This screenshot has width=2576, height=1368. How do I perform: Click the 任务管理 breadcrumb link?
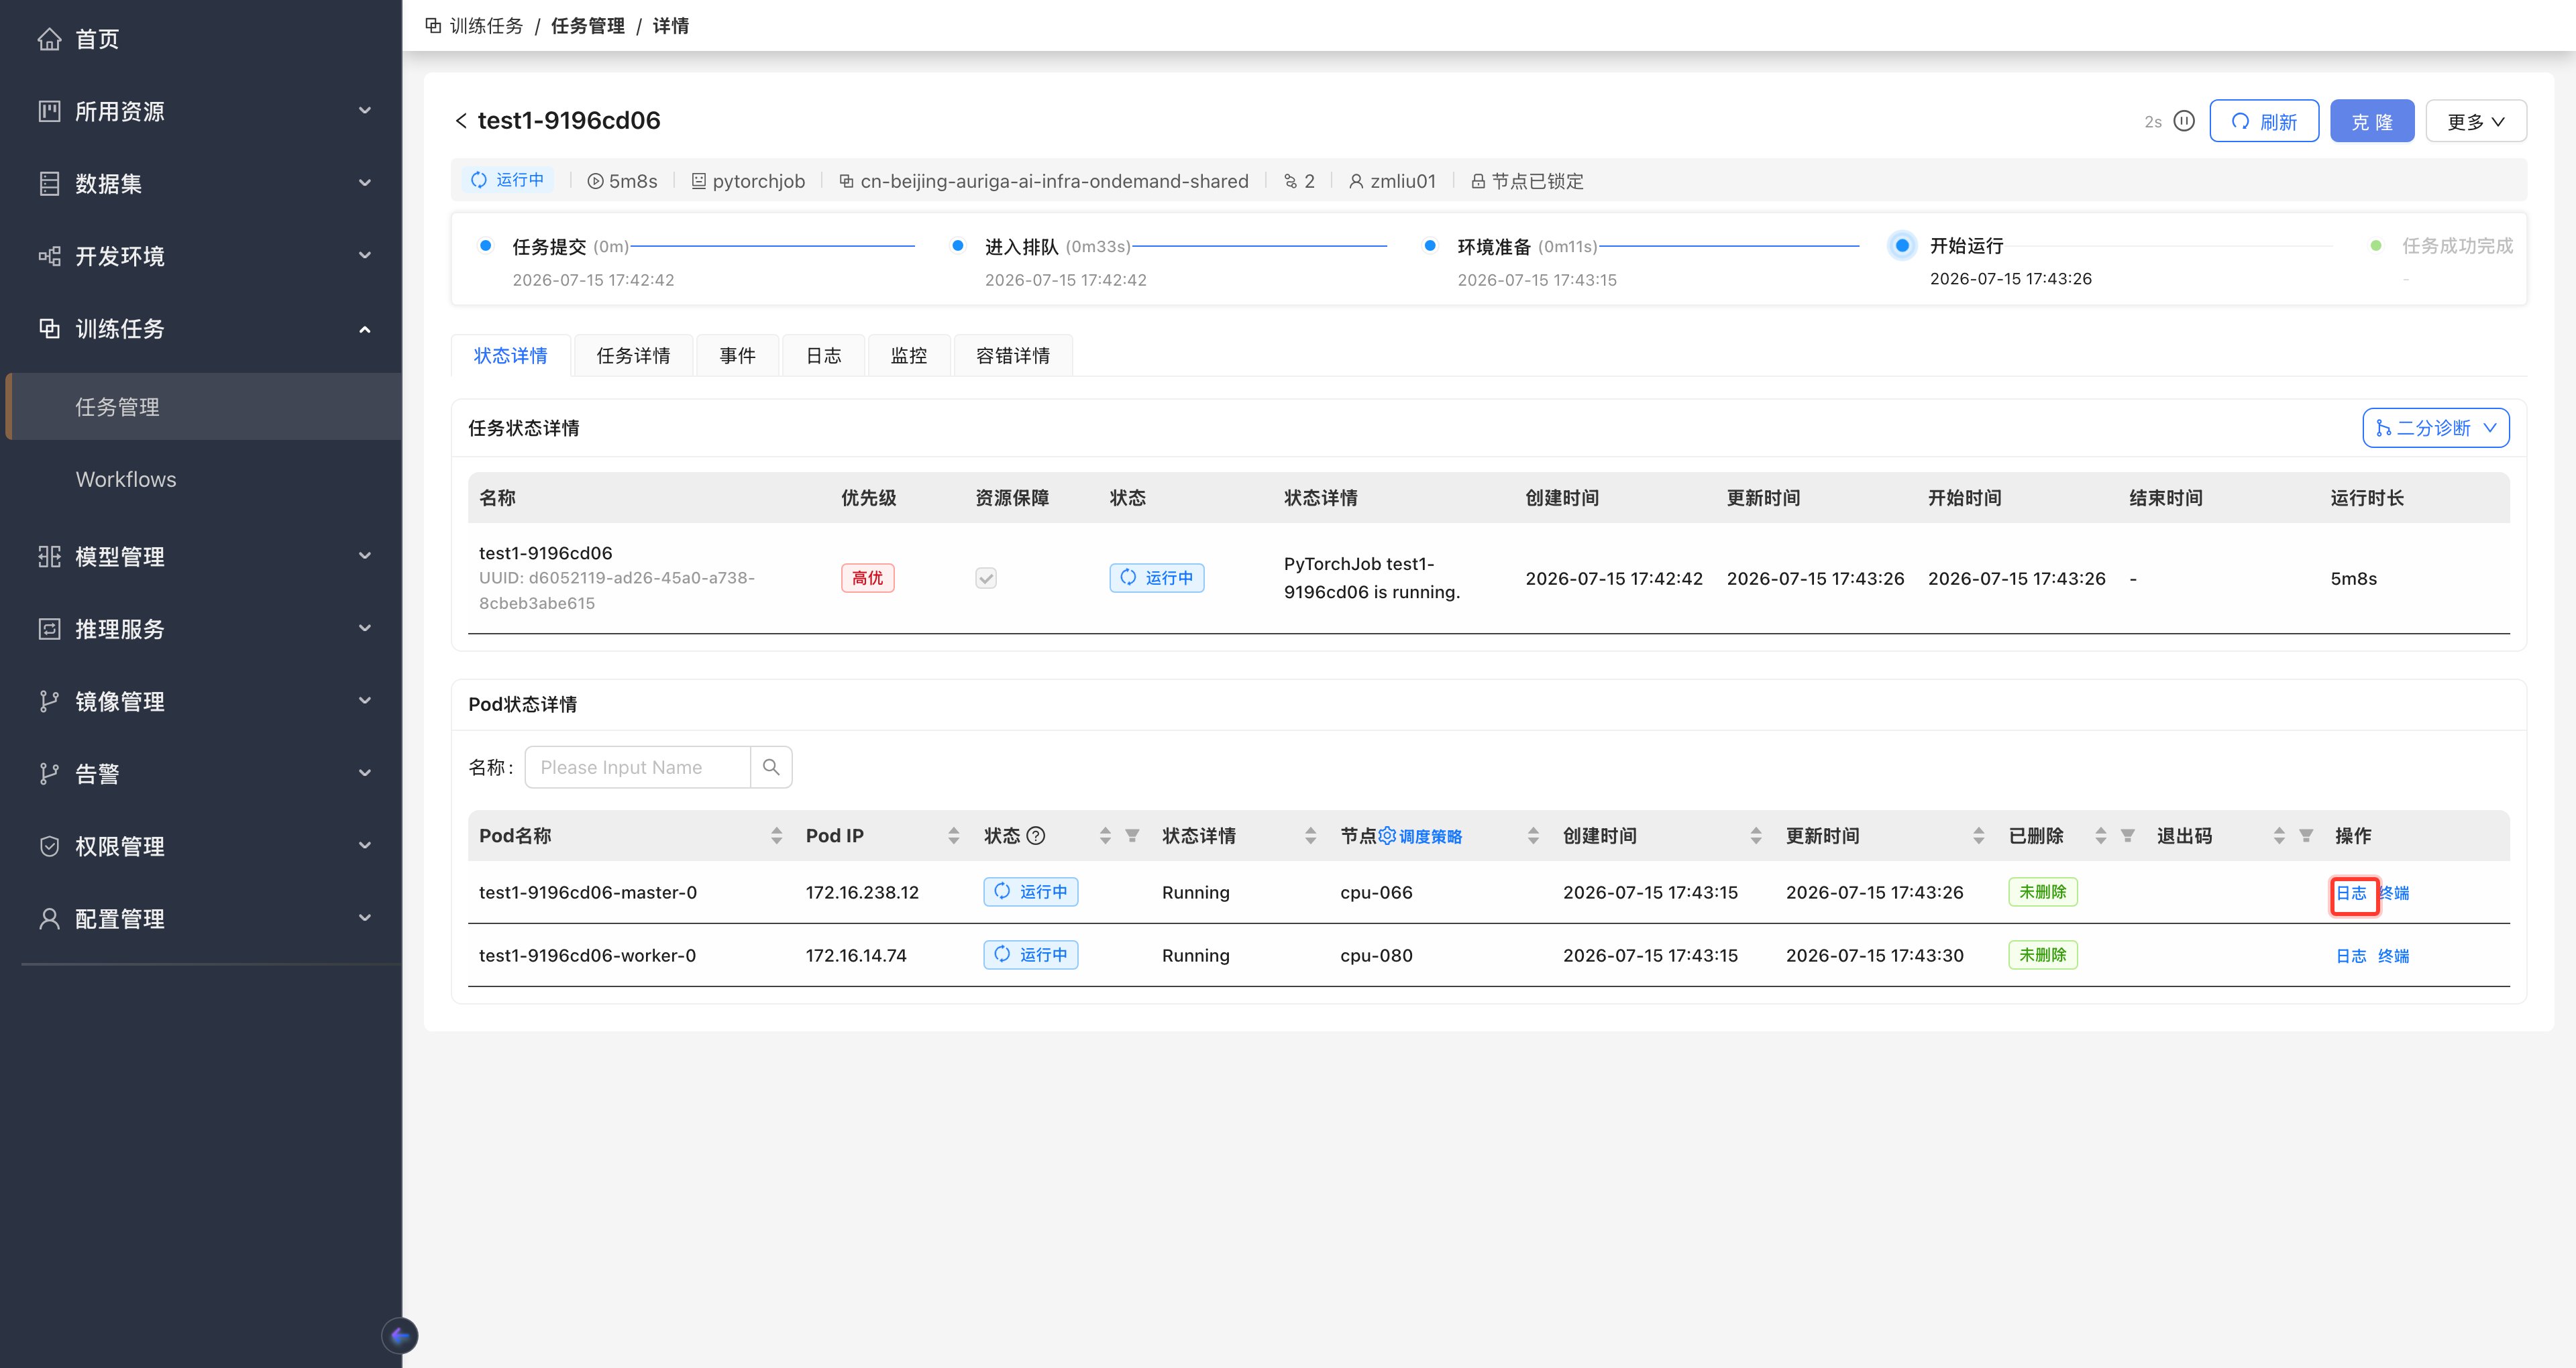(x=588, y=26)
